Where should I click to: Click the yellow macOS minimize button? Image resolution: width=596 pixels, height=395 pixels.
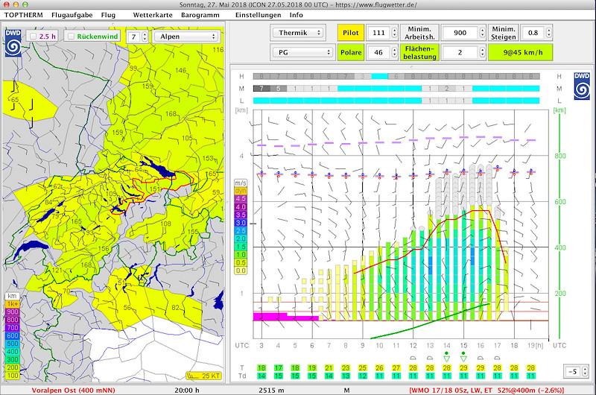click(x=16, y=4)
